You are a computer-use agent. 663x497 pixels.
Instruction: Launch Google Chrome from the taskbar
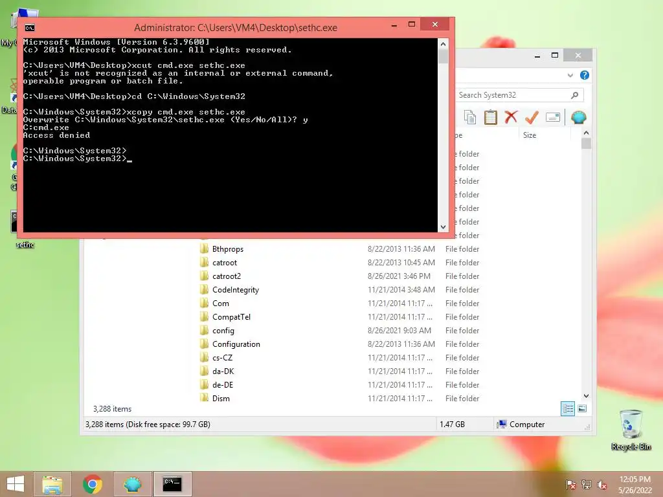click(x=92, y=484)
